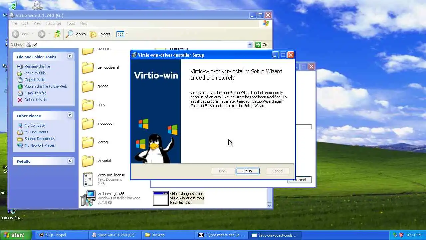Click the Forward arrow icon in Explorer toolbar
This screenshot has width=426, height=240.
tap(42, 34)
